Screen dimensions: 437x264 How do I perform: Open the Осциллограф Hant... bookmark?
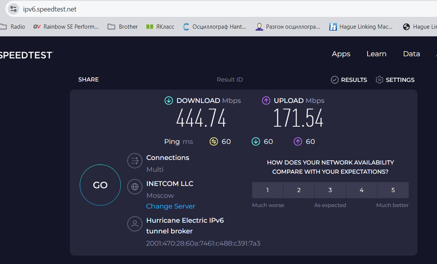pyautogui.click(x=214, y=27)
